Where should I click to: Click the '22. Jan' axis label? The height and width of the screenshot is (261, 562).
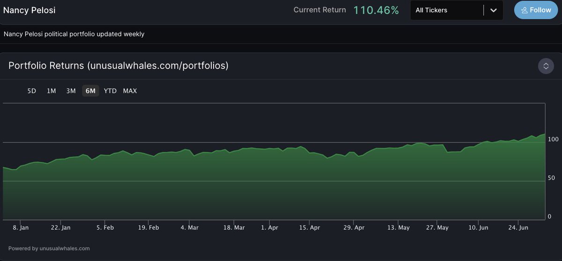[x=60, y=227]
